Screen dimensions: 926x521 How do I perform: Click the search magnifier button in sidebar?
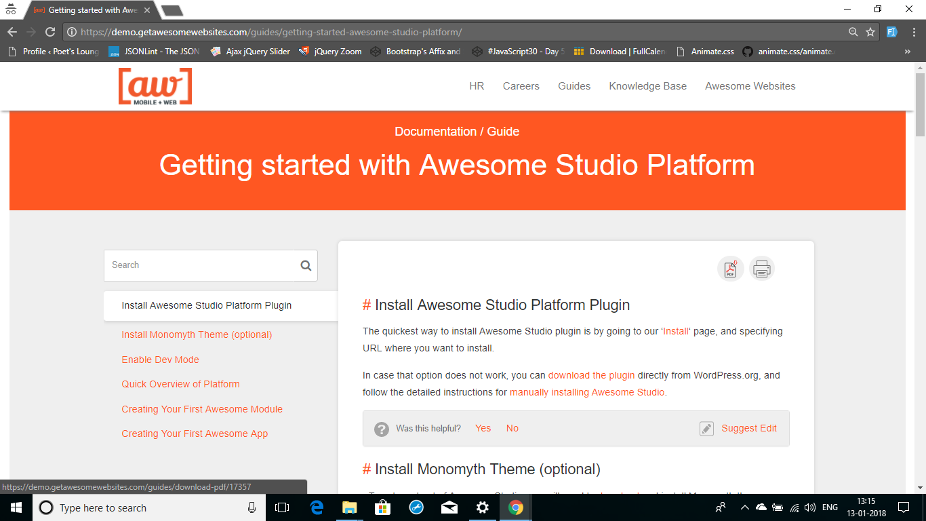306,266
